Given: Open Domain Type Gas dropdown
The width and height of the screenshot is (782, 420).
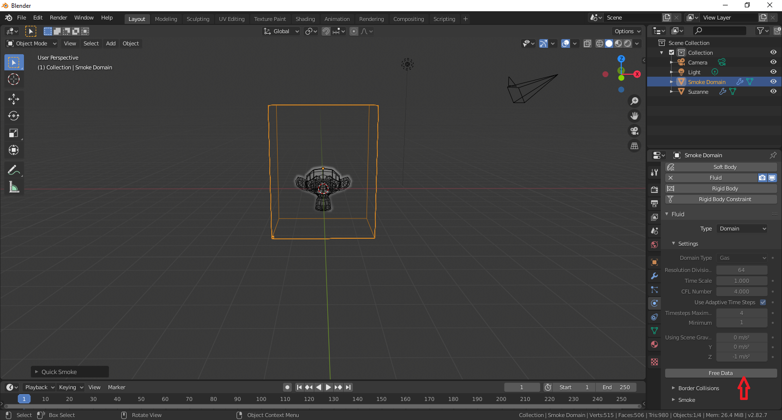Looking at the screenshot, I should pos(742,258).
